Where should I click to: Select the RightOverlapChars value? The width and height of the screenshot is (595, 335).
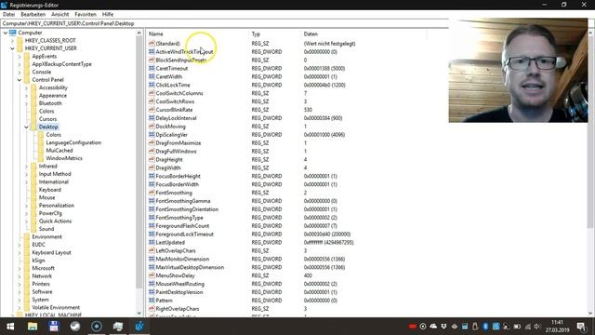coord(178,309)
